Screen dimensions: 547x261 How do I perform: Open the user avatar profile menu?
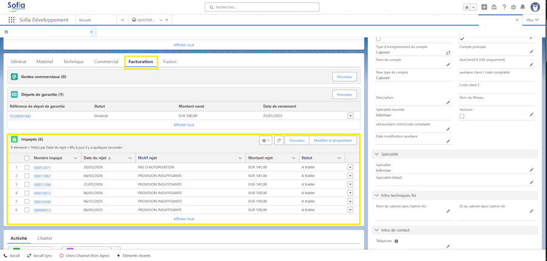click(x=535, y=7)
